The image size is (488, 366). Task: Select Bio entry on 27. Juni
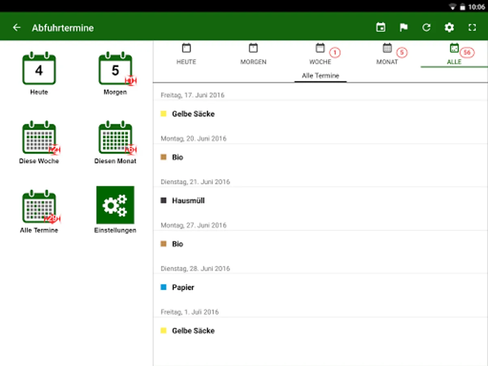click(x=320, y=244)
